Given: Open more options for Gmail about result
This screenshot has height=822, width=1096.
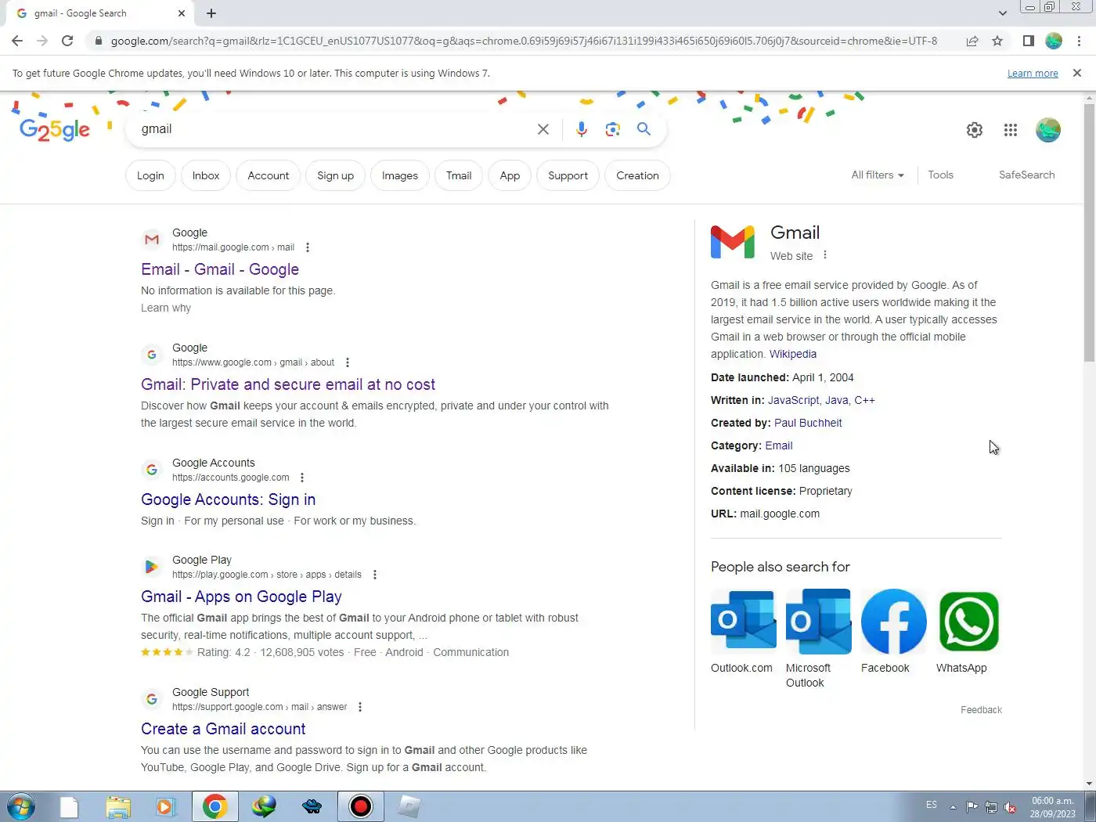Looking at the screenshot, I should 348,362.
